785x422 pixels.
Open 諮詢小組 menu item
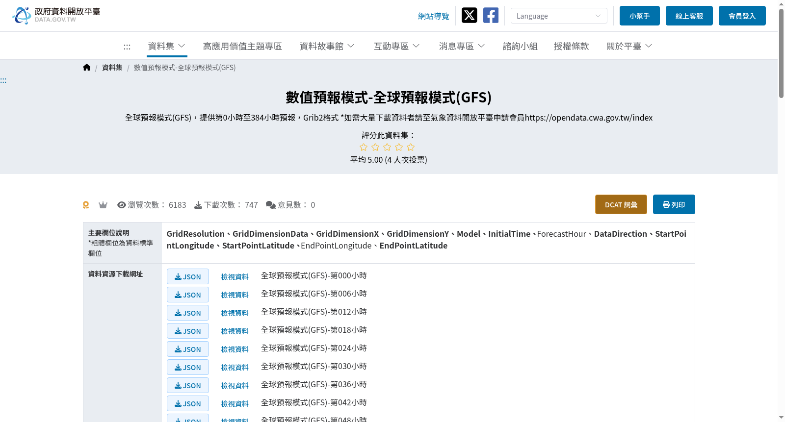click(520, 46)
